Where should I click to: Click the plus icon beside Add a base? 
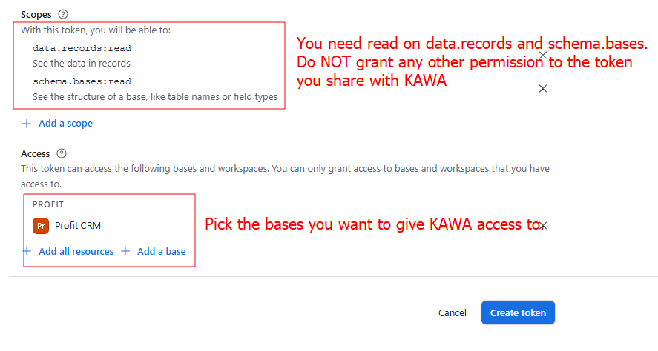tap(125, 251)
